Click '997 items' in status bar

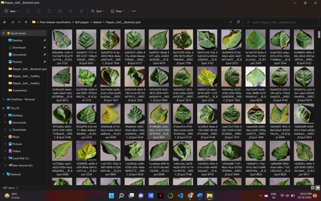pos(9,188)
